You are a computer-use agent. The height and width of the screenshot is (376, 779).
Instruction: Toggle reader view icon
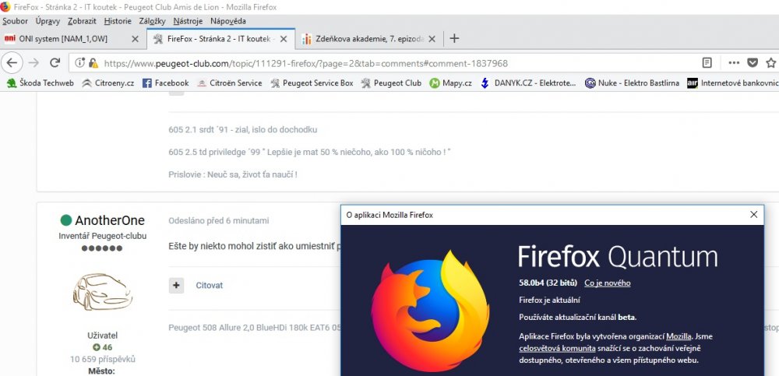[x=707, y=63]
